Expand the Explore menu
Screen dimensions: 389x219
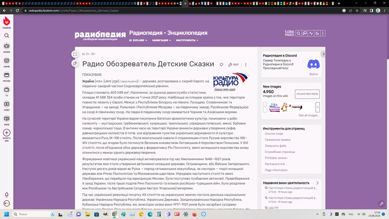(x=138, y=40)
